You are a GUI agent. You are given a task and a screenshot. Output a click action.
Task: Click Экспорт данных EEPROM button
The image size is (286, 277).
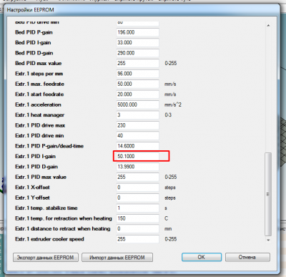click(46, 258)
